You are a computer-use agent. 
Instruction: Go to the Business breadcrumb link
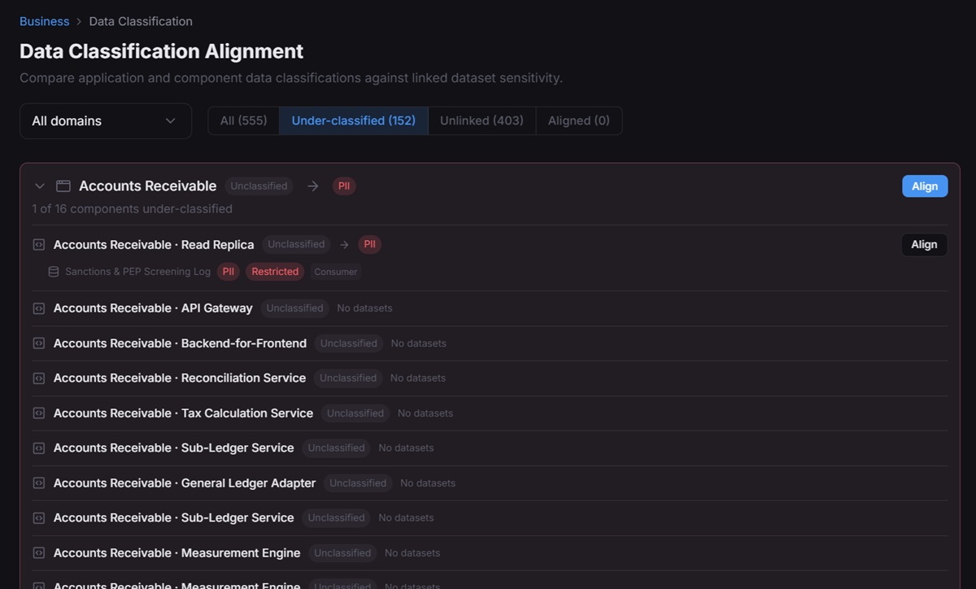point(44,21)
